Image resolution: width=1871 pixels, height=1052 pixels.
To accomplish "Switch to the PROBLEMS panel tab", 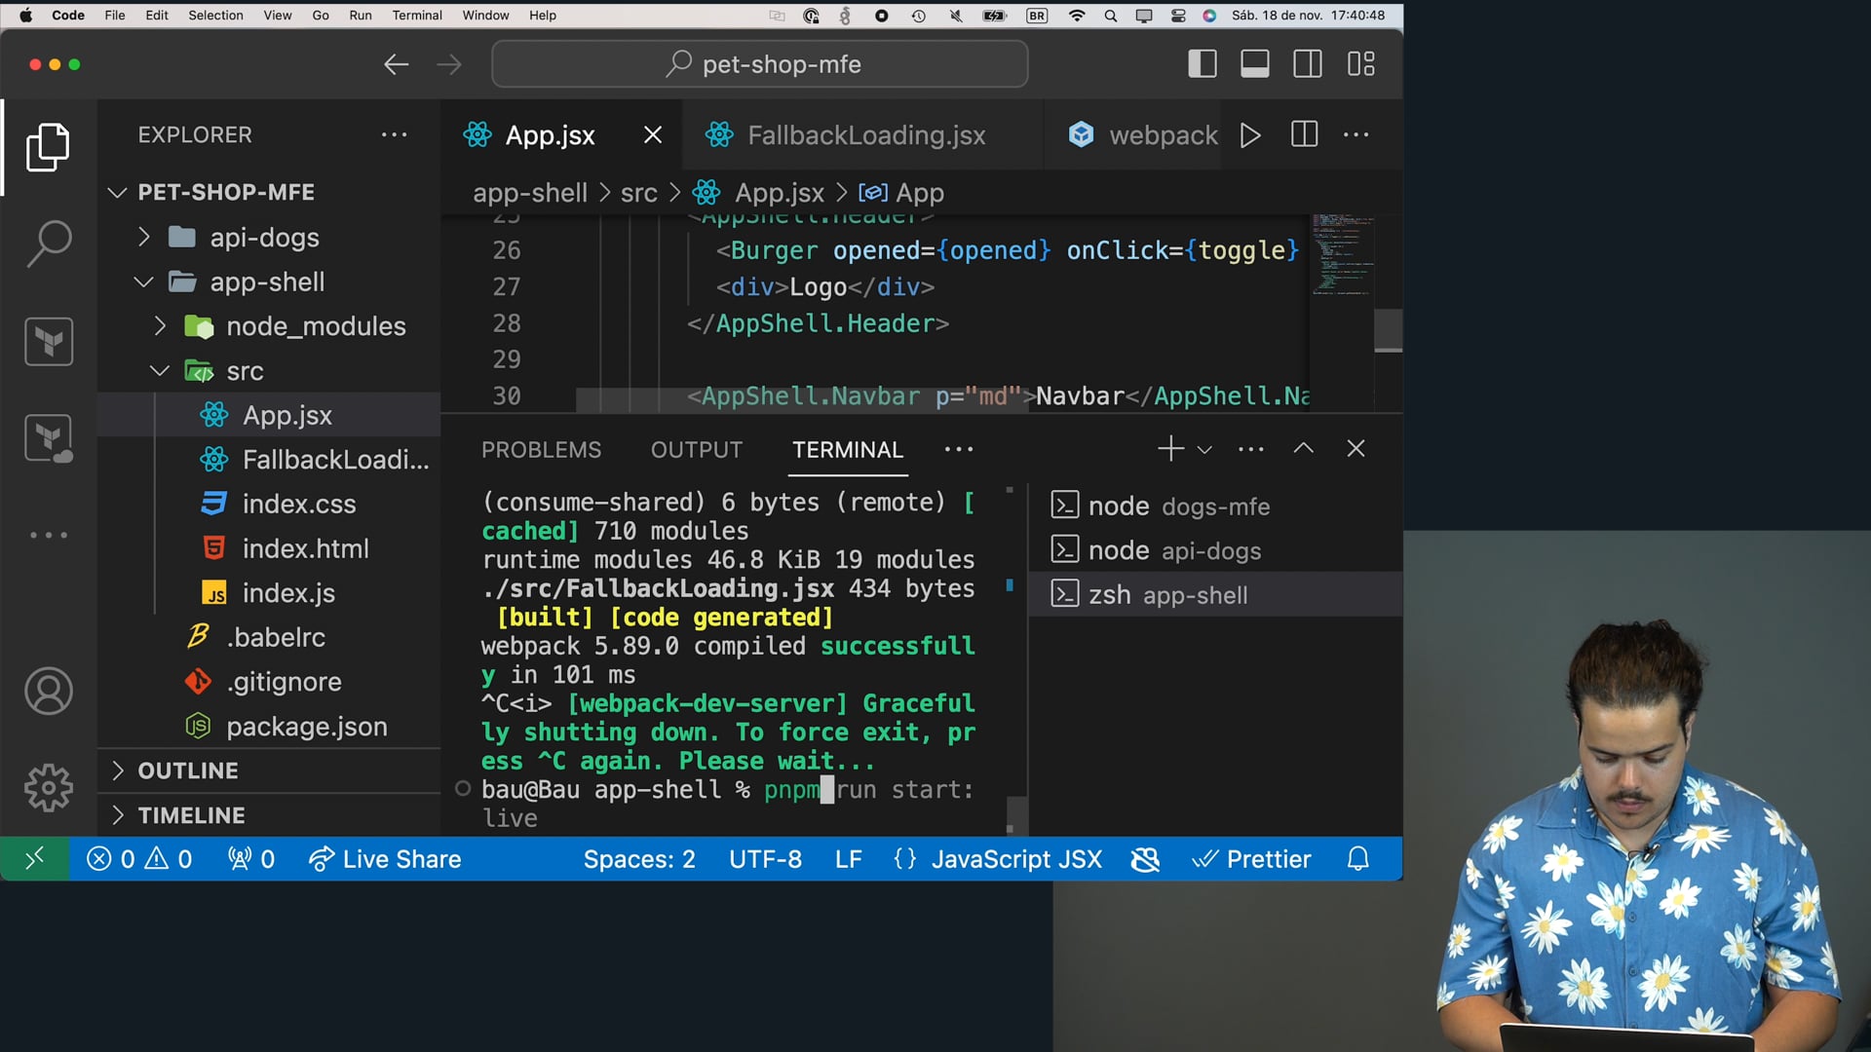I will 541,450.
